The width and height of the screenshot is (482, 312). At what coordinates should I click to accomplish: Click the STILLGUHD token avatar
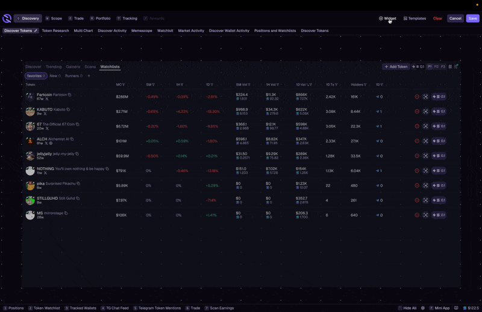click(x=30, y=200)
